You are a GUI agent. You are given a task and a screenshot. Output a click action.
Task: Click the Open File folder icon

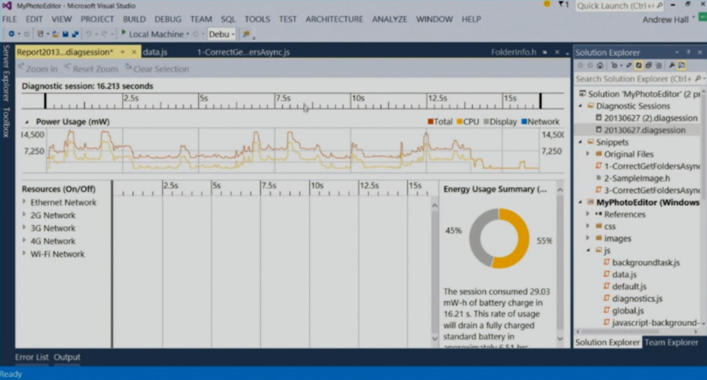[x=55, y=34]
